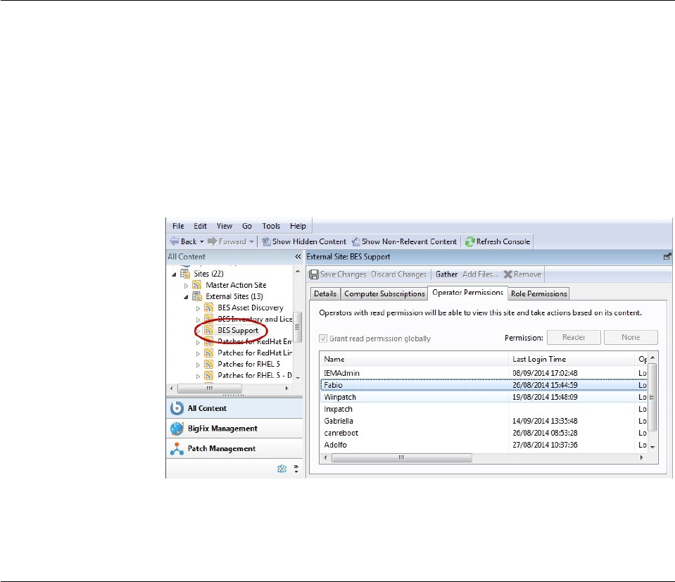
Task: Click the All Content domain icon
Action: point(177,408)
